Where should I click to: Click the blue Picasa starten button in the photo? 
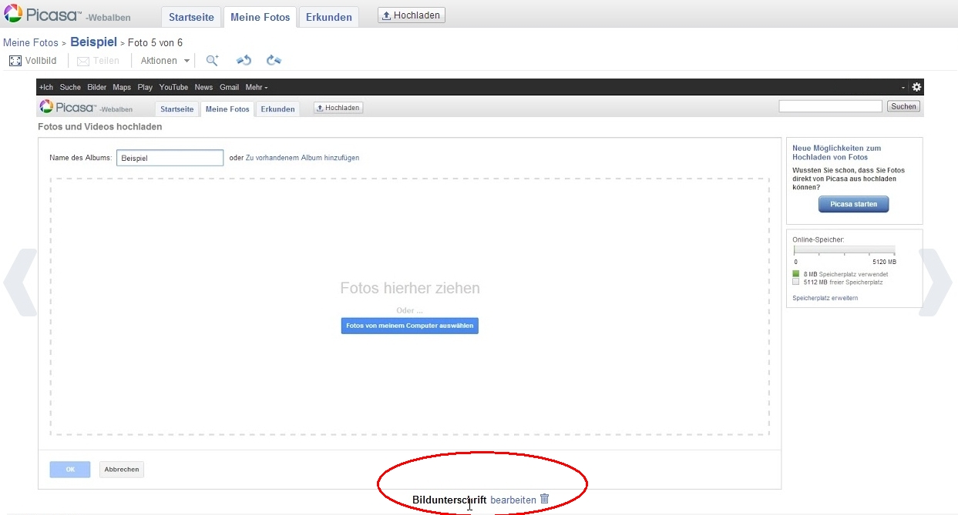point(853,204)
